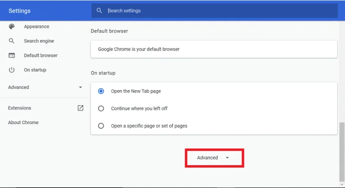Click the vertical scrollbar thumb
The height and width of the screenshot is (188, 345).
tap(342, 152)
